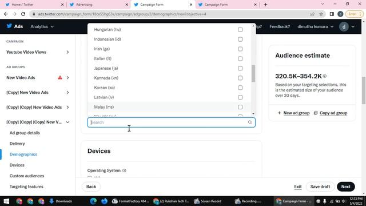
Task: Switch to the Advertising tab
Action: click(x=98, y=5)
